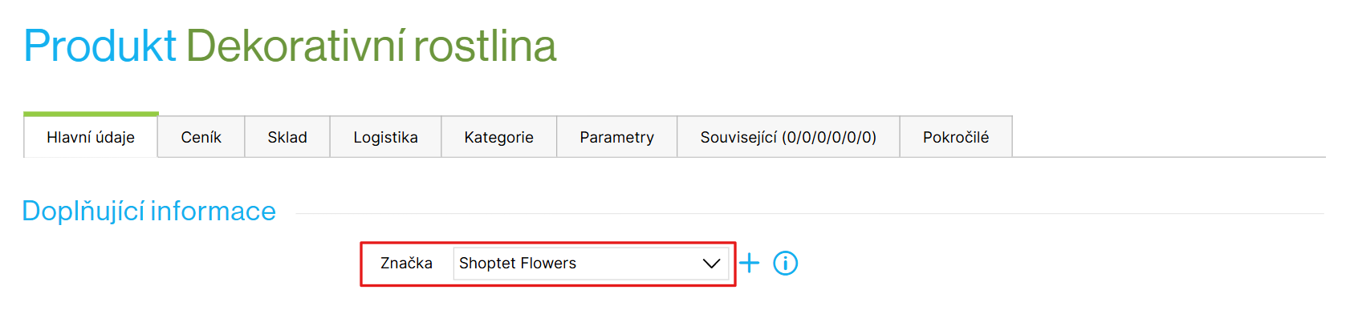
Task: Switch to the Ceník tab
Action: pyautogui.click(x=201, y=137)
